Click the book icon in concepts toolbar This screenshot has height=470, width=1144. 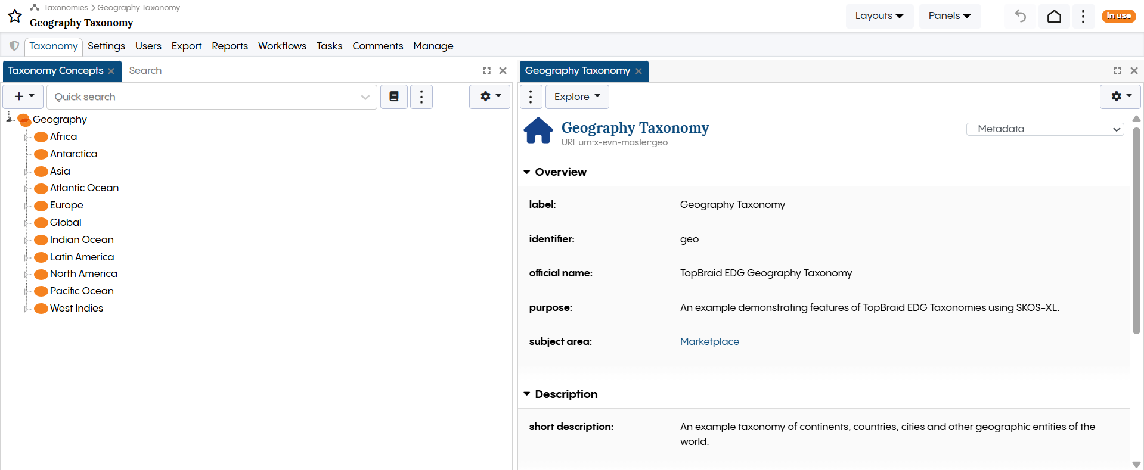[x=394, y=97]
